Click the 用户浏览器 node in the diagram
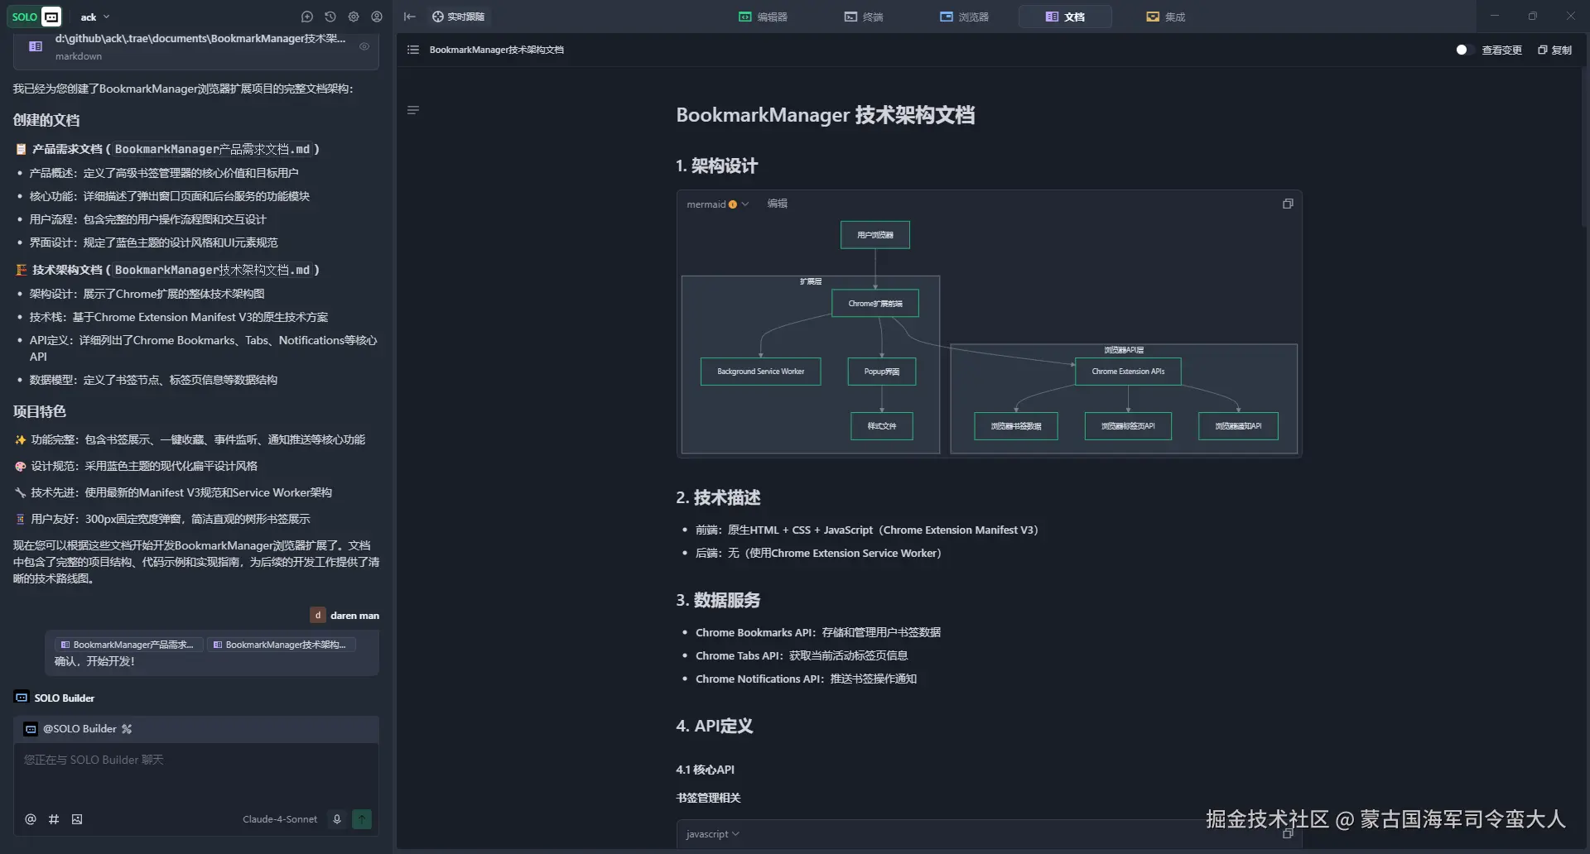Viewport: 1590px width, 854px height. coord(875,235)
